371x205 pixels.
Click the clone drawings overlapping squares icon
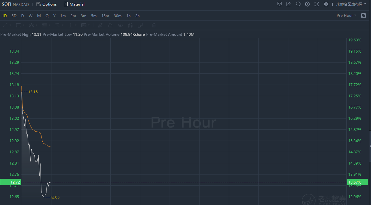[140, 25]
